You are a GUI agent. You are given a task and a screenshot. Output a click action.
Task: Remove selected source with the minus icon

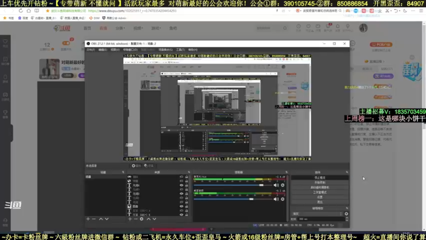tap(136, 219)
